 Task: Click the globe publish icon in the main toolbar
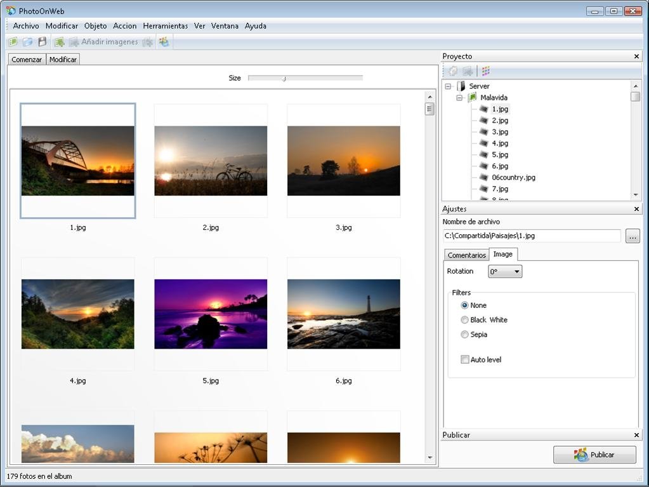coord(164,42)
